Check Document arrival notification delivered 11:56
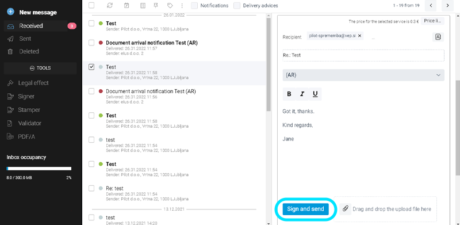The width and height of the screenshot is (460, 225). pyautogui.click(x=91, y=91)
